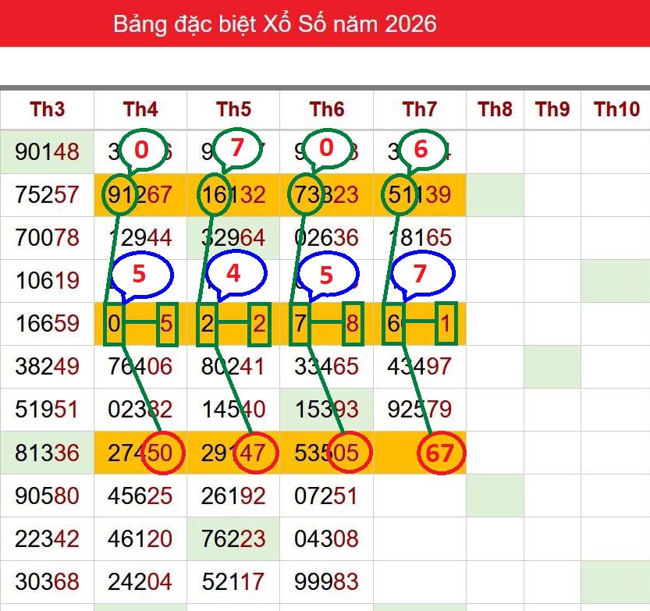The image size is (650, 611).
Task: Click the green circled 51 in Th7
Action: (400, 195)
